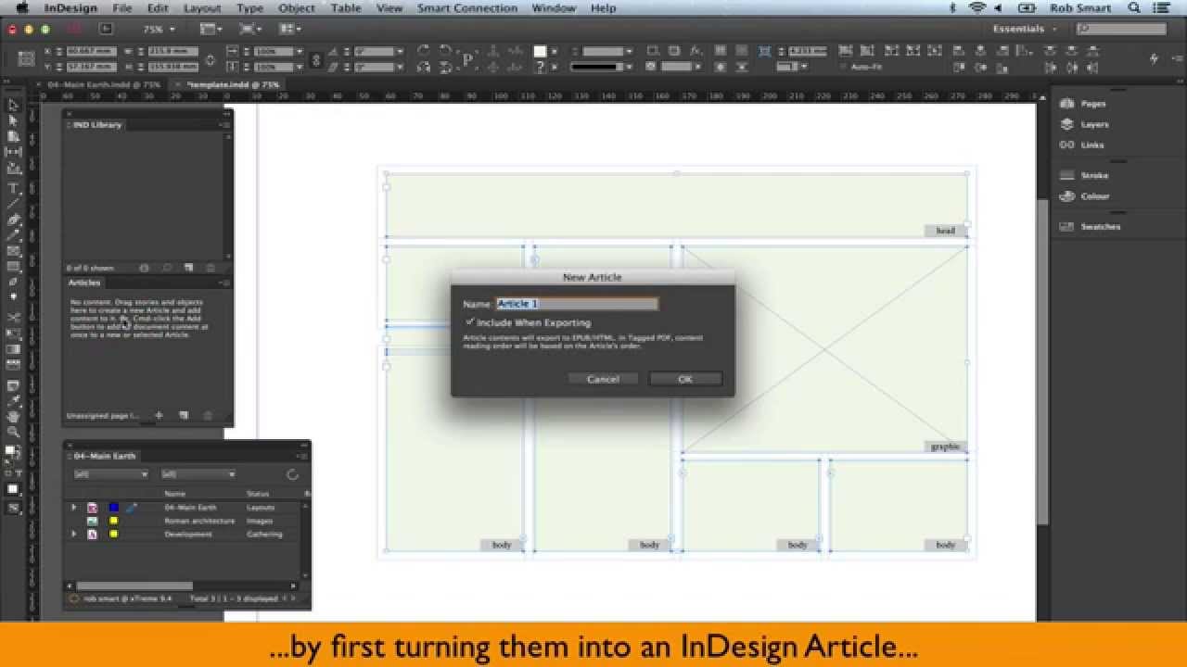The height and width of the screenshot is (667, 1187).
Task: Select the Direct Selection tool
Action: 13,120
